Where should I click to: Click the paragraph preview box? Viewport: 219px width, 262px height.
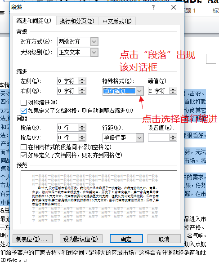pyautogui.click(x=99, y=197)
